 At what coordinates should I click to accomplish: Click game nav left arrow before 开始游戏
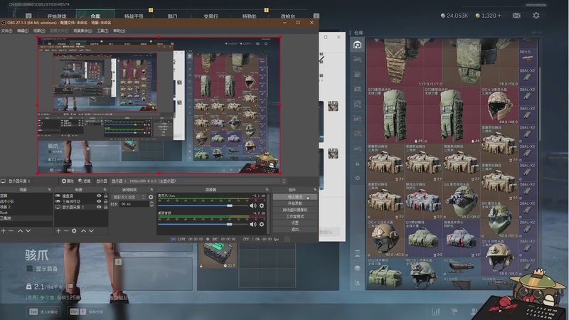(28, 16)
